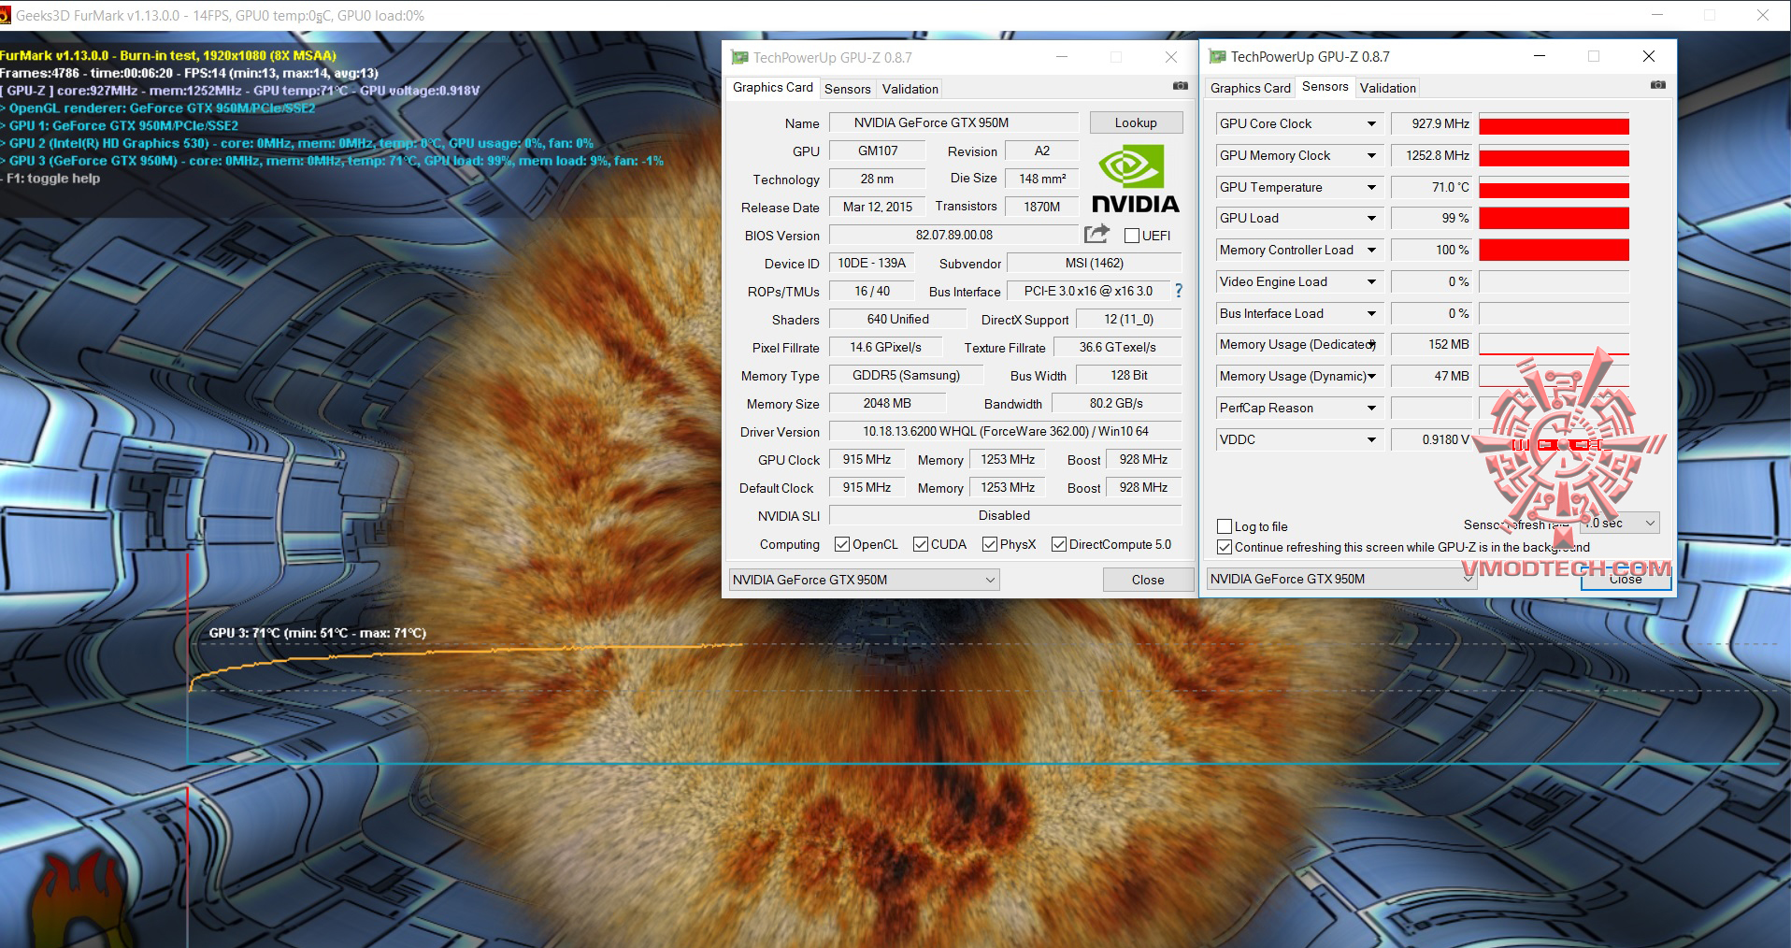1791x948 pixels.
Task: Click the Device ID field 10DE - 139A
Action: tap(871, 263)
